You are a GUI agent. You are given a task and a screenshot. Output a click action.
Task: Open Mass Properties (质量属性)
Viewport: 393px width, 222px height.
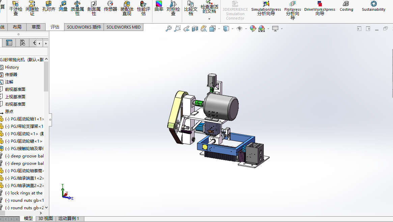click(x=77, y=8)
